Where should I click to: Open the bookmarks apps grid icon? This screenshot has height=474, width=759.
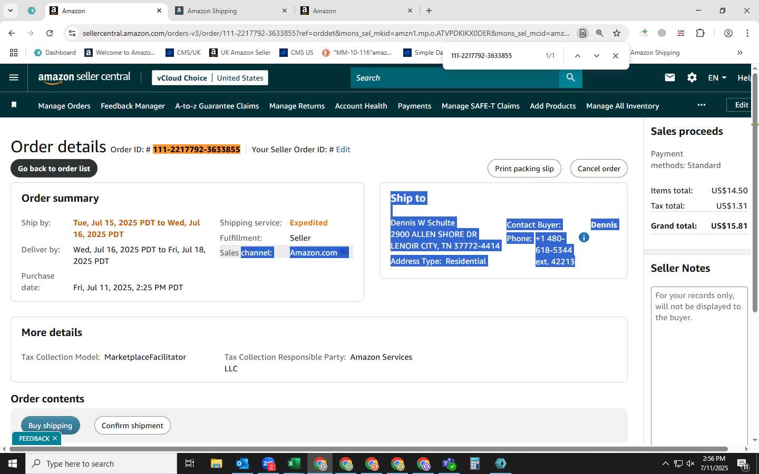point(14,53)
